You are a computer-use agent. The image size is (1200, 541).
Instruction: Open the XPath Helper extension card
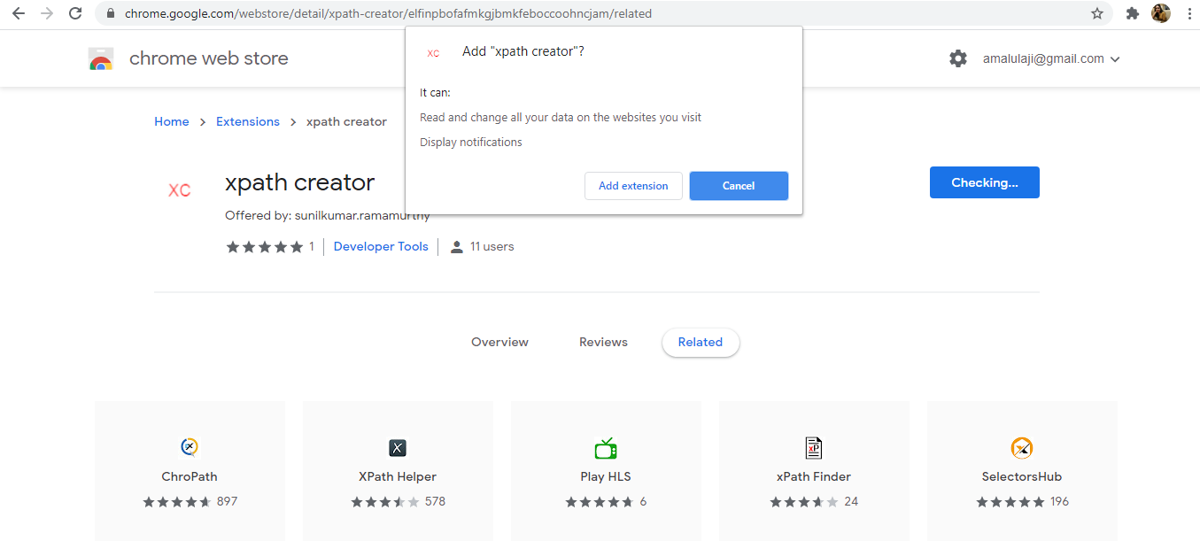[x=398, y=471]
